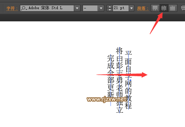This screenshot has width=185, height=127.
Task: Open the 字符 character panel link
Action: pos(12,8)
